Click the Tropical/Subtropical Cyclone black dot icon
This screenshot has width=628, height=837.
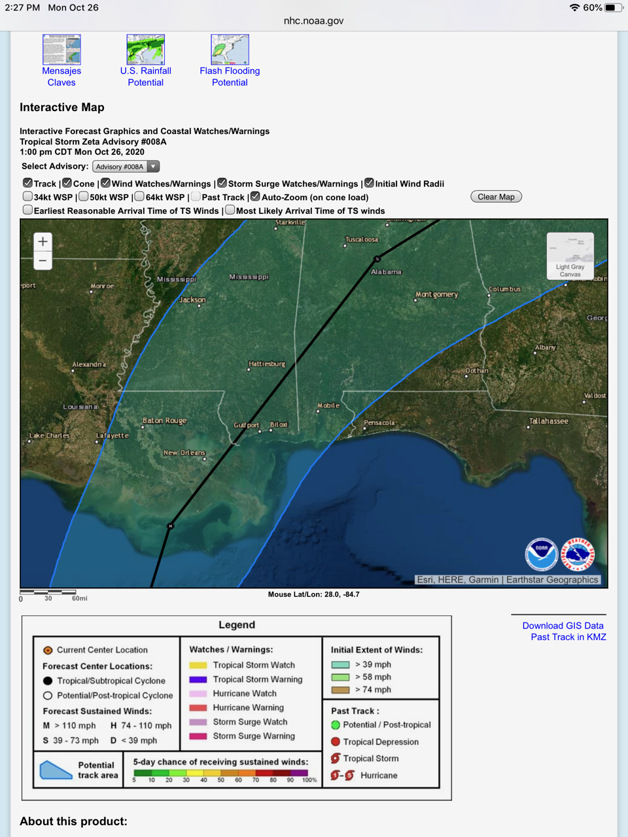[x=48, y=681]
